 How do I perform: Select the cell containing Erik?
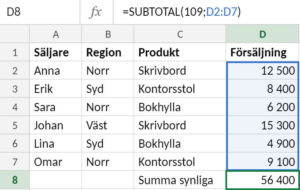(56, 89)
